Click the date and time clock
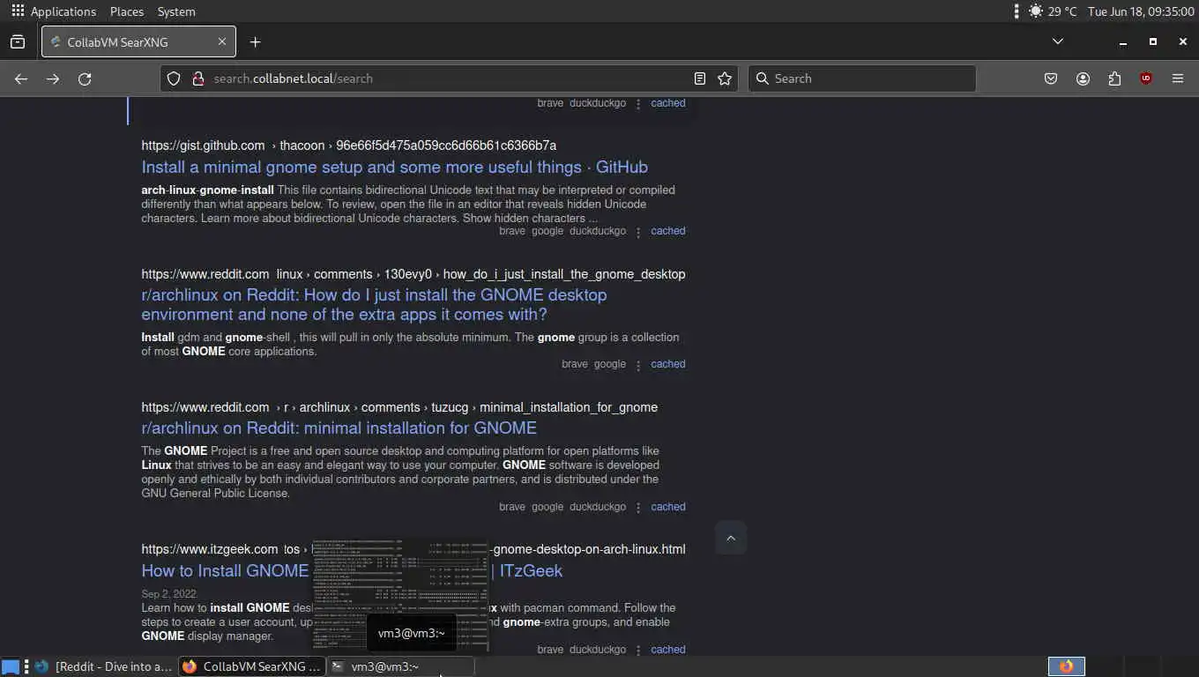The image size is (1199, 677). (1141, 11)
